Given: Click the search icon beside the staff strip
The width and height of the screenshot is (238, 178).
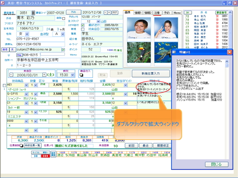Looking at the screenshot, I should pyautogui.click(x=53, y=154).
